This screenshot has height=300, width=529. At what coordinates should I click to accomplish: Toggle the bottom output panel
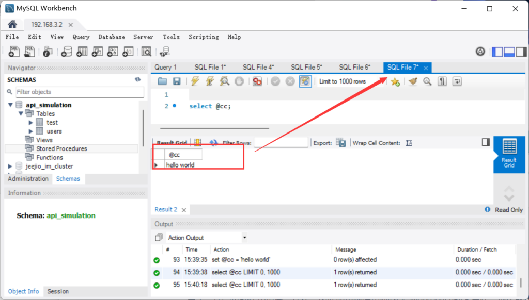509,52
